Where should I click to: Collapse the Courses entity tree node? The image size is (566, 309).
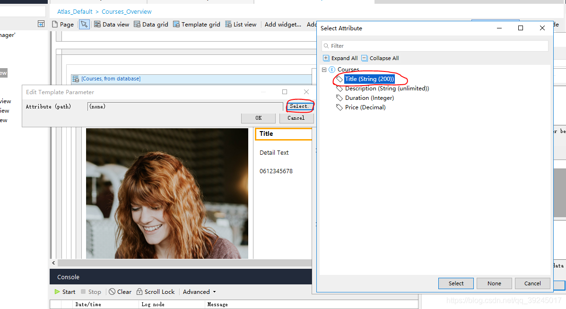click(324, 70)
